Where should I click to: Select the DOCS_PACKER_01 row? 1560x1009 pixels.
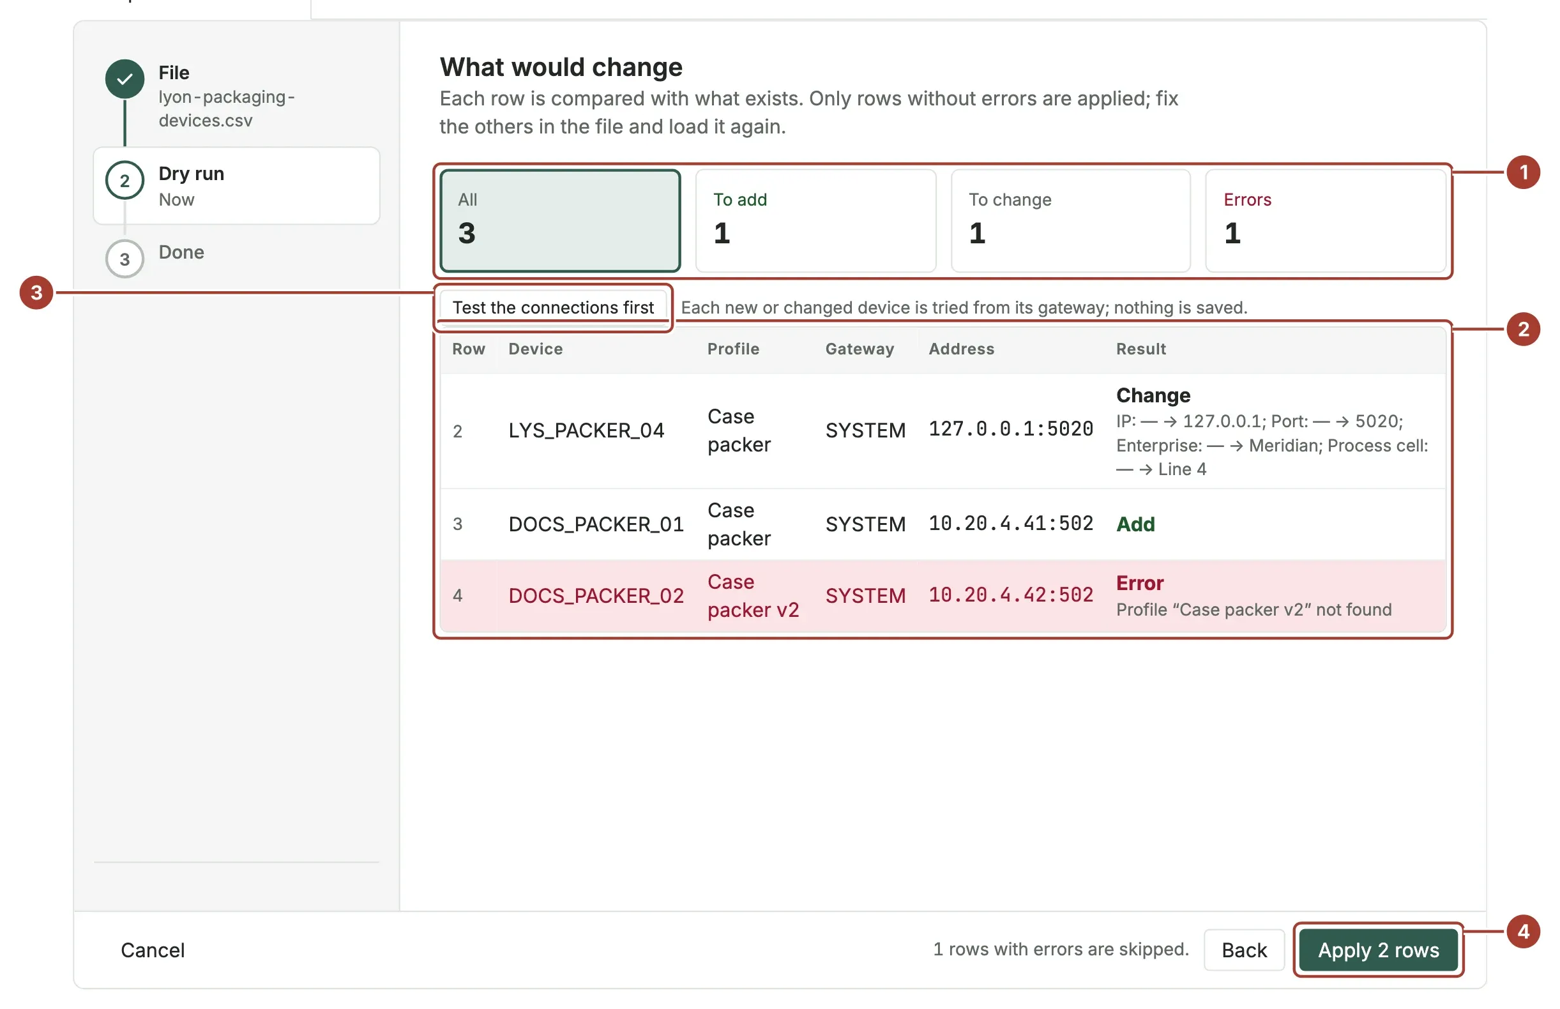pos(942,524)
